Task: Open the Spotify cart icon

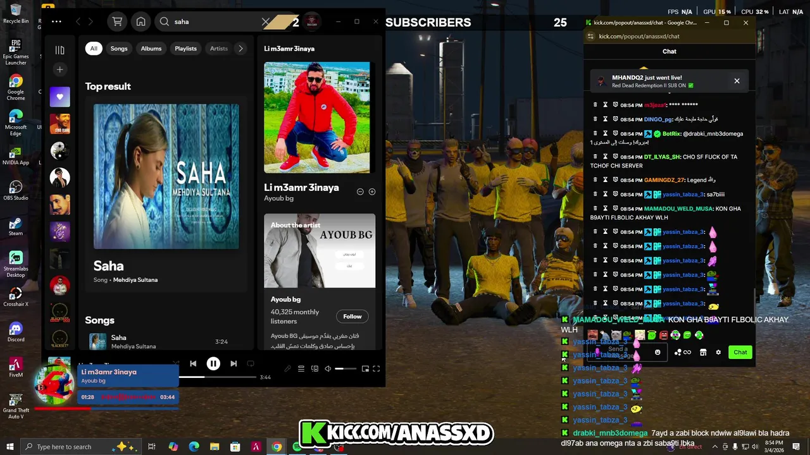Action: point(117,21)
